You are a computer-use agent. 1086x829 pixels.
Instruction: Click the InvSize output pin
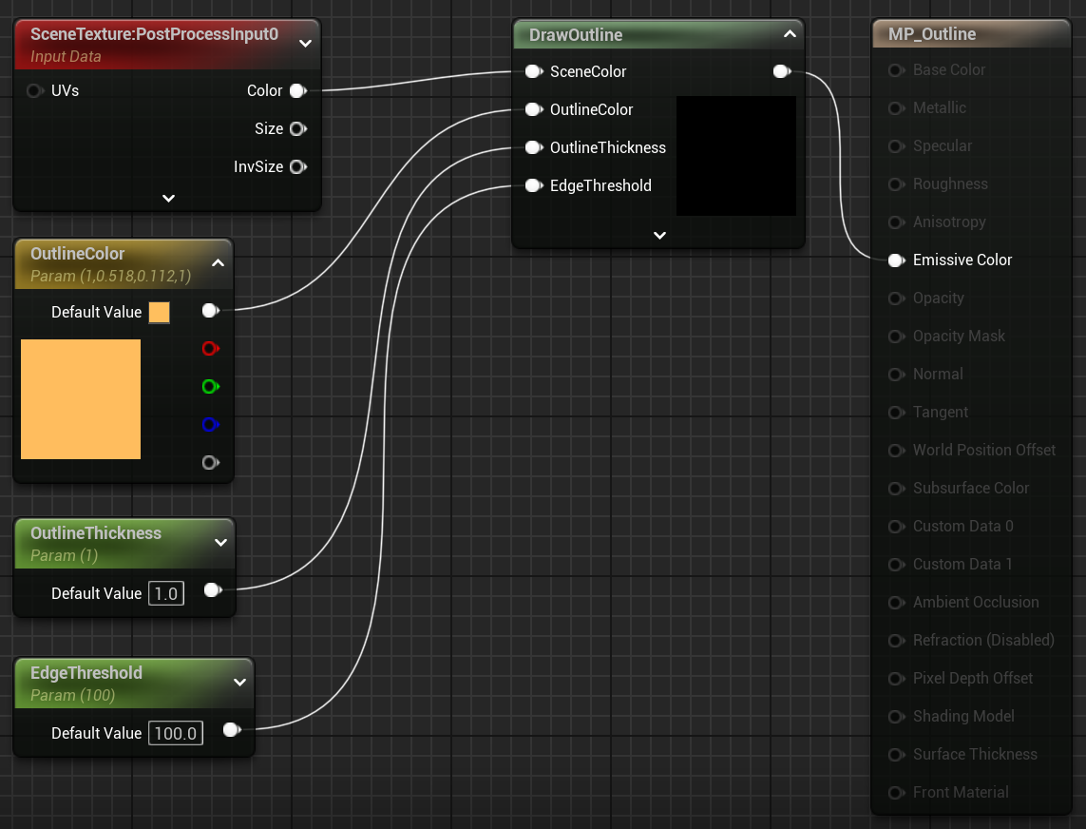click(297, 167)
